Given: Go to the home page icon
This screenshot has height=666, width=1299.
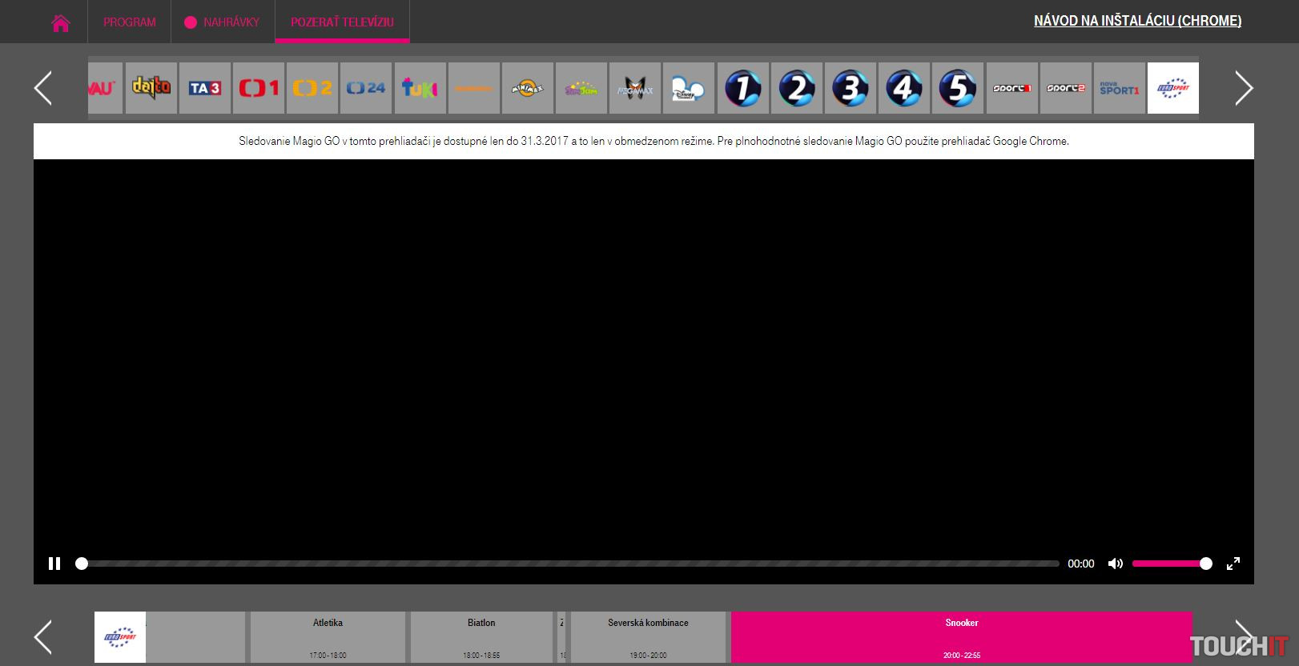Looking at the screenshot, I should tap(61, 22).
